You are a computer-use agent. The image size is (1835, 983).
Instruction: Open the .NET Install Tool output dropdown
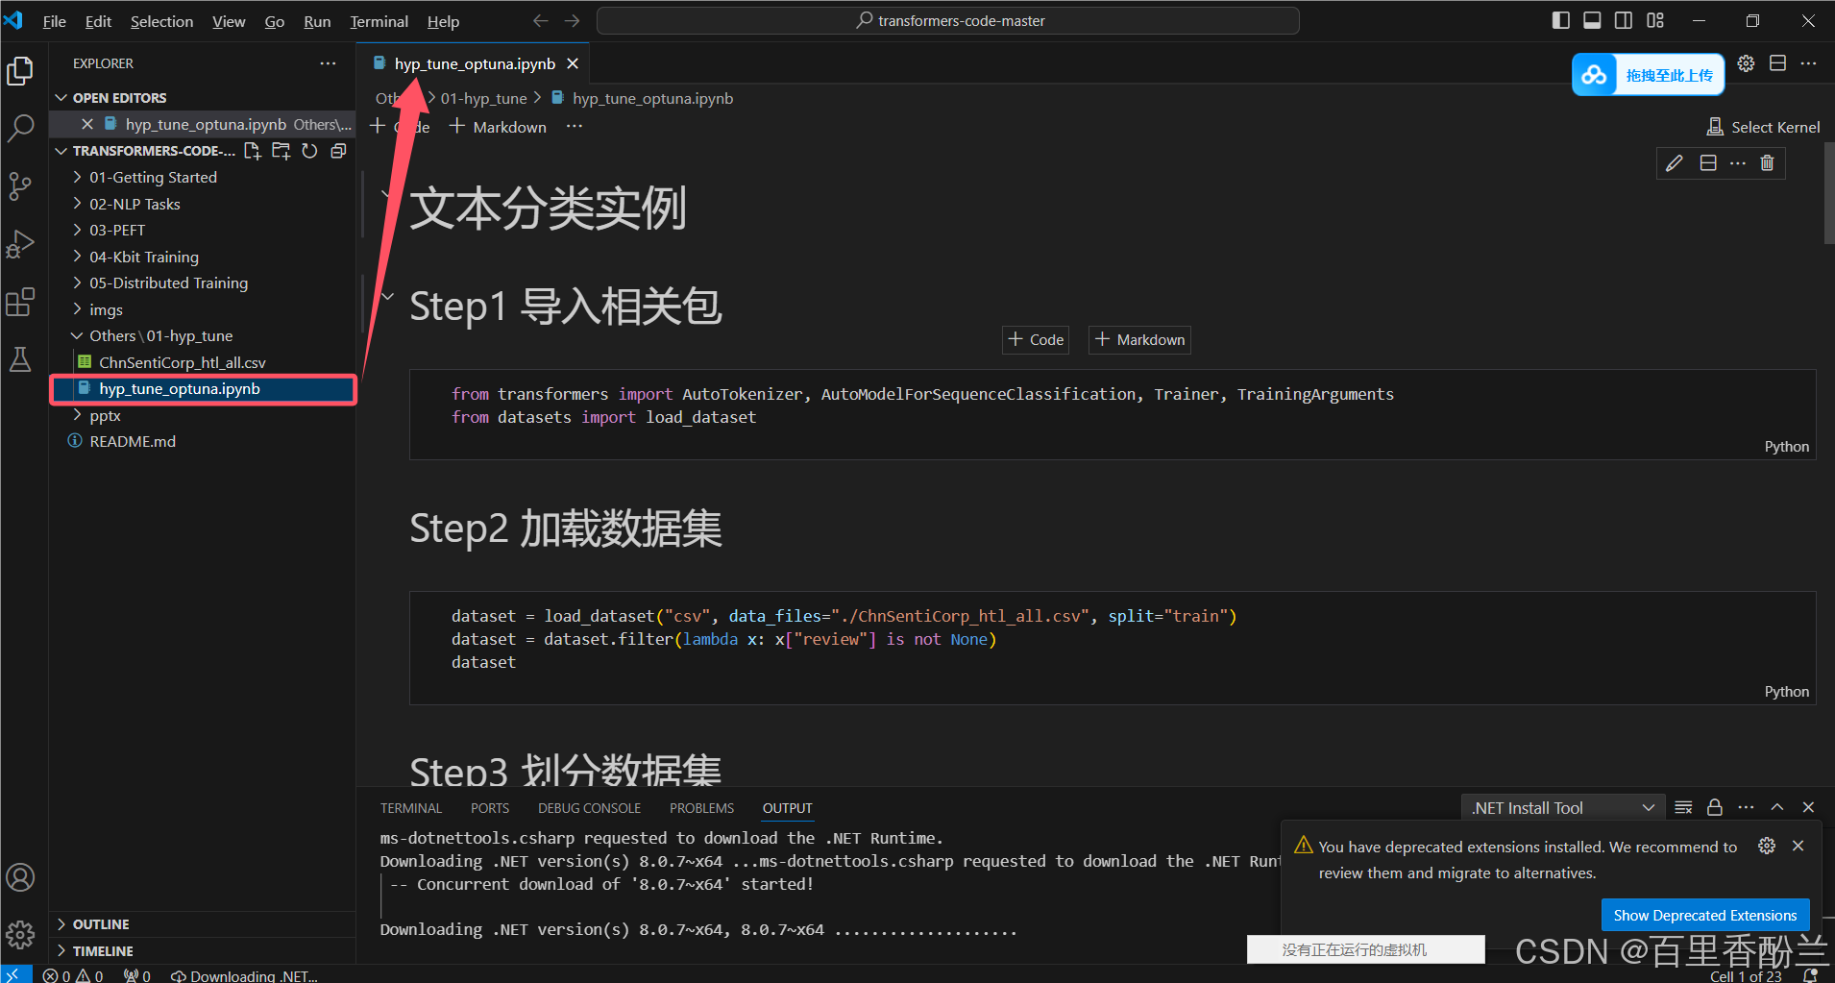pos(1562,808)
